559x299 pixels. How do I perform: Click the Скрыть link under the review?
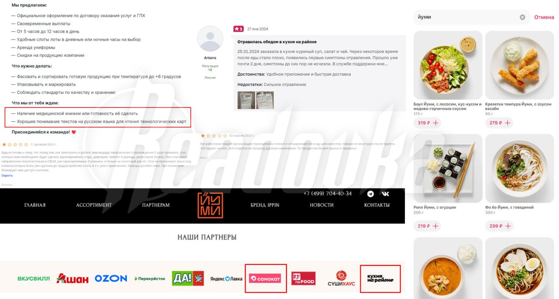click(7, 175)
